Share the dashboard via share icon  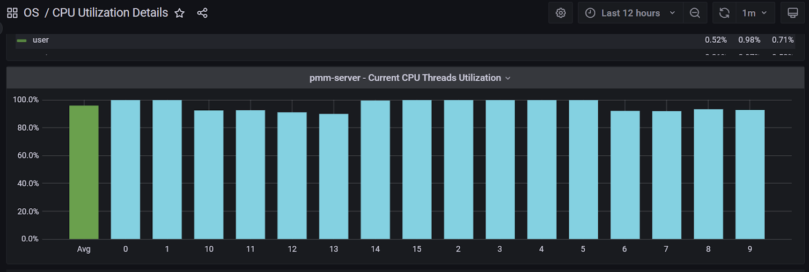tap(202, 13)
